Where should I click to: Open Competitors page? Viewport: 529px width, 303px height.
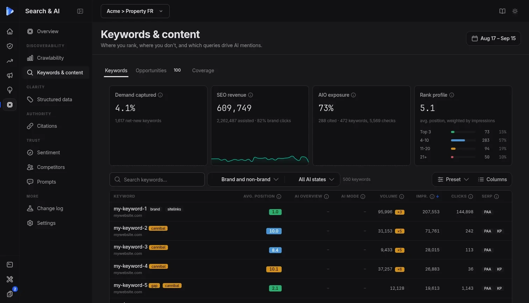(x=56, y=167)
